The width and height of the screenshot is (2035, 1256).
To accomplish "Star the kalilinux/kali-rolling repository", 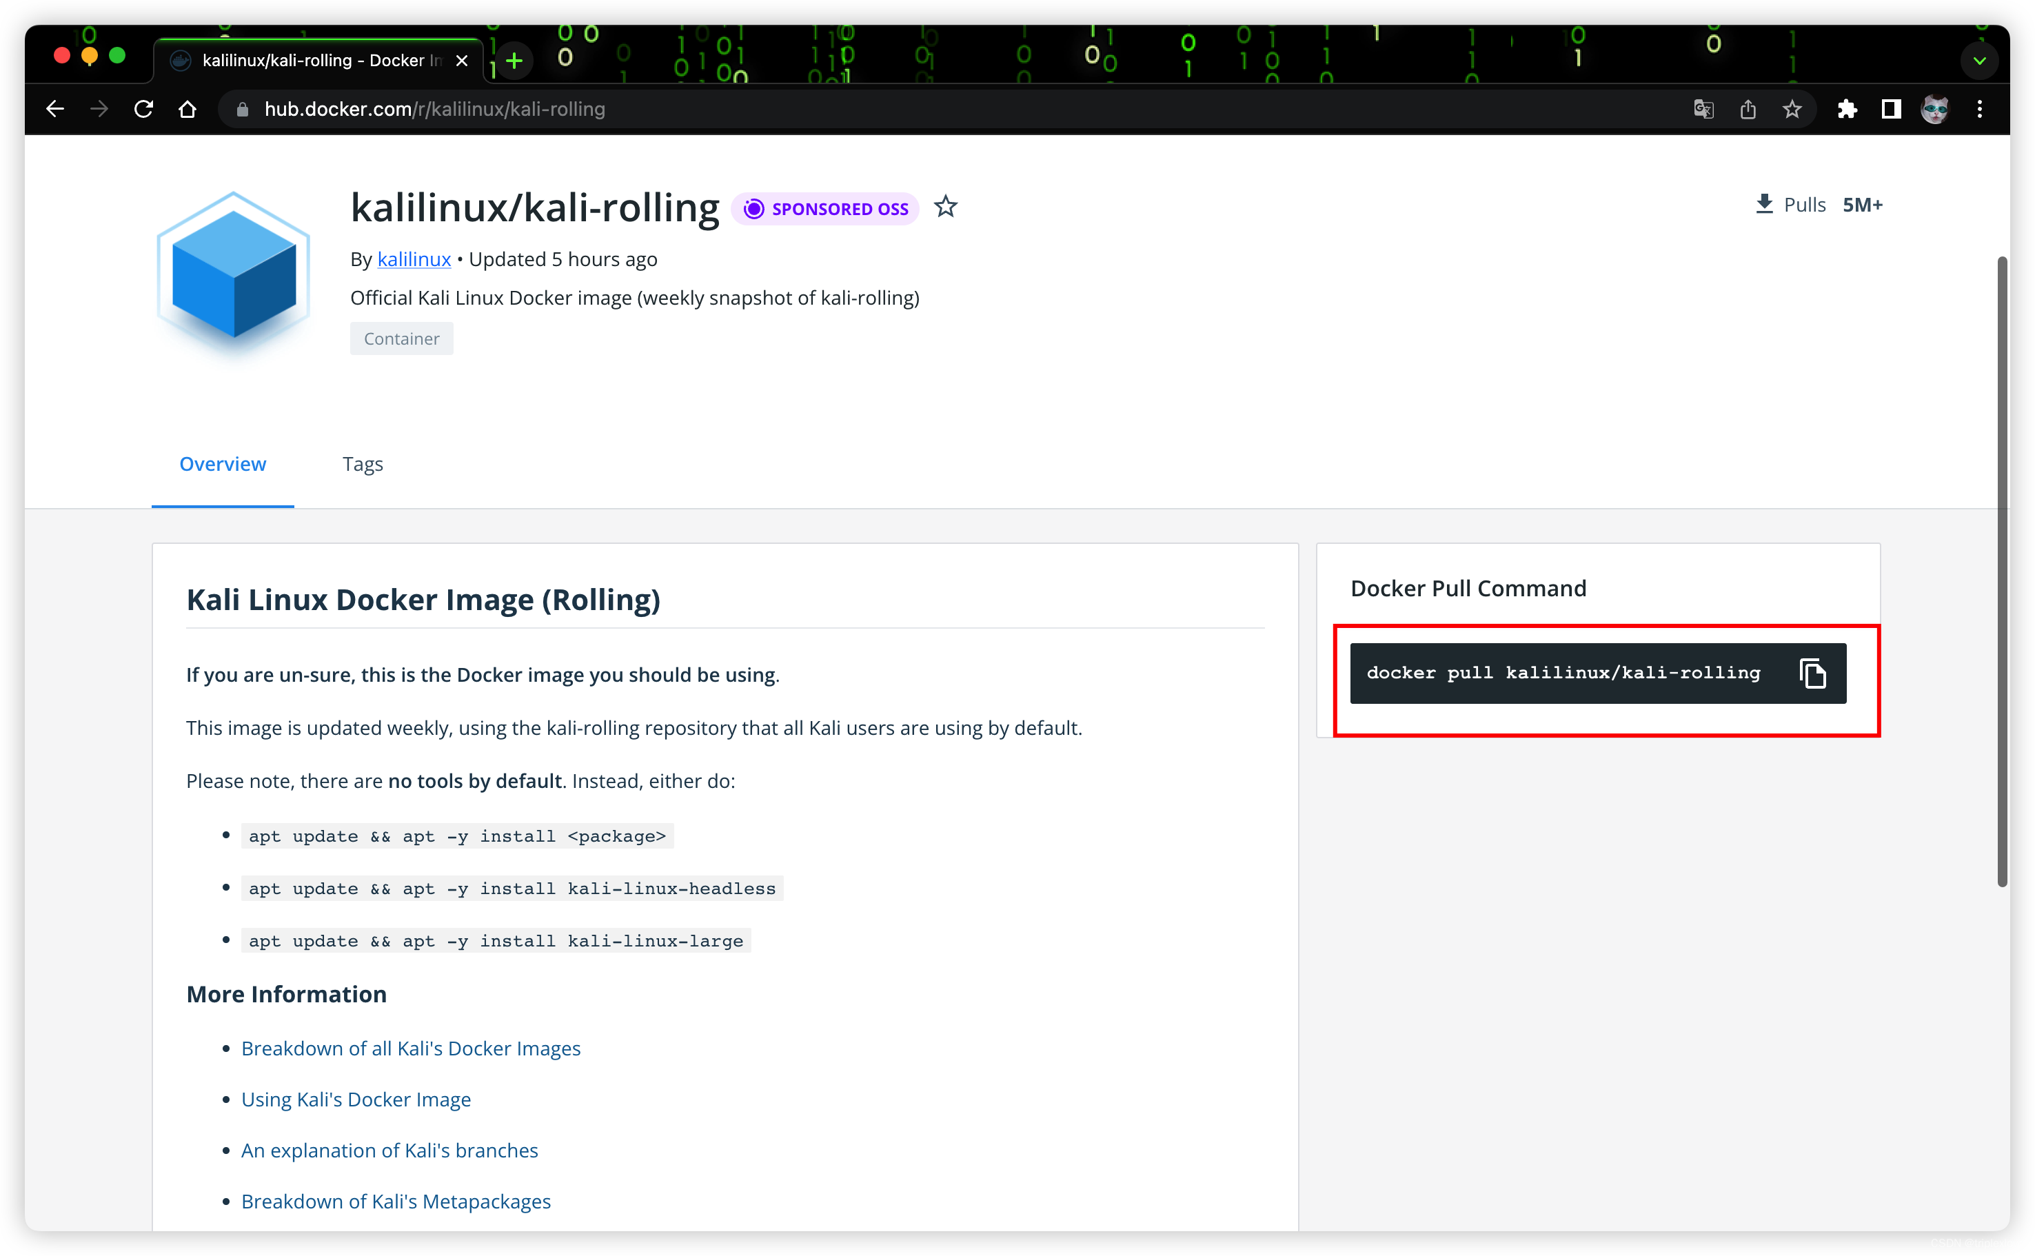I will point(945,207).
